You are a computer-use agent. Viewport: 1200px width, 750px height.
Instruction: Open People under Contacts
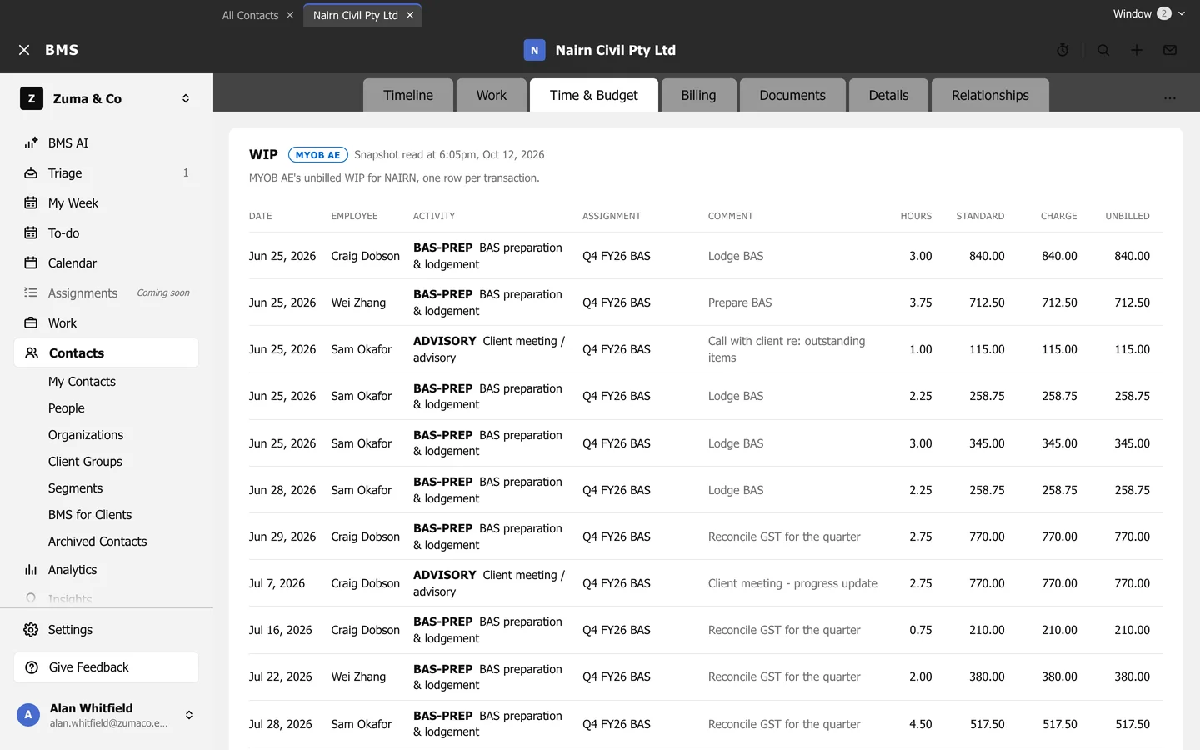67,408
